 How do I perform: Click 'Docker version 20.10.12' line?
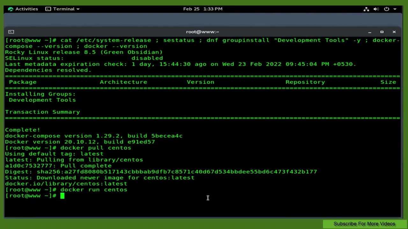coord(80,142)
